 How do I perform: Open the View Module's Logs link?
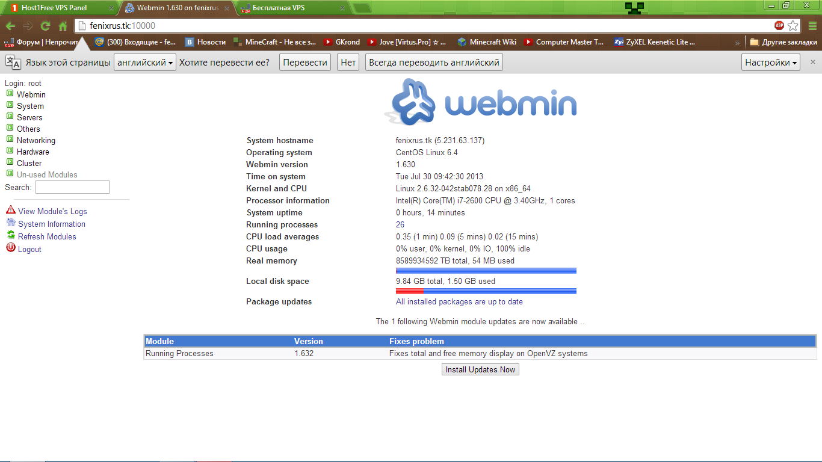click(52, 211)
